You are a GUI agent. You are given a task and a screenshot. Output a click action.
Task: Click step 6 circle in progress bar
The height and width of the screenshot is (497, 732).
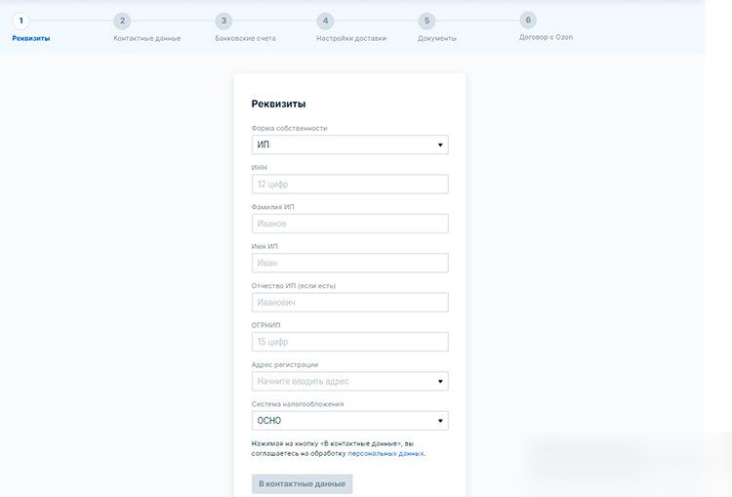coord(528,20)
